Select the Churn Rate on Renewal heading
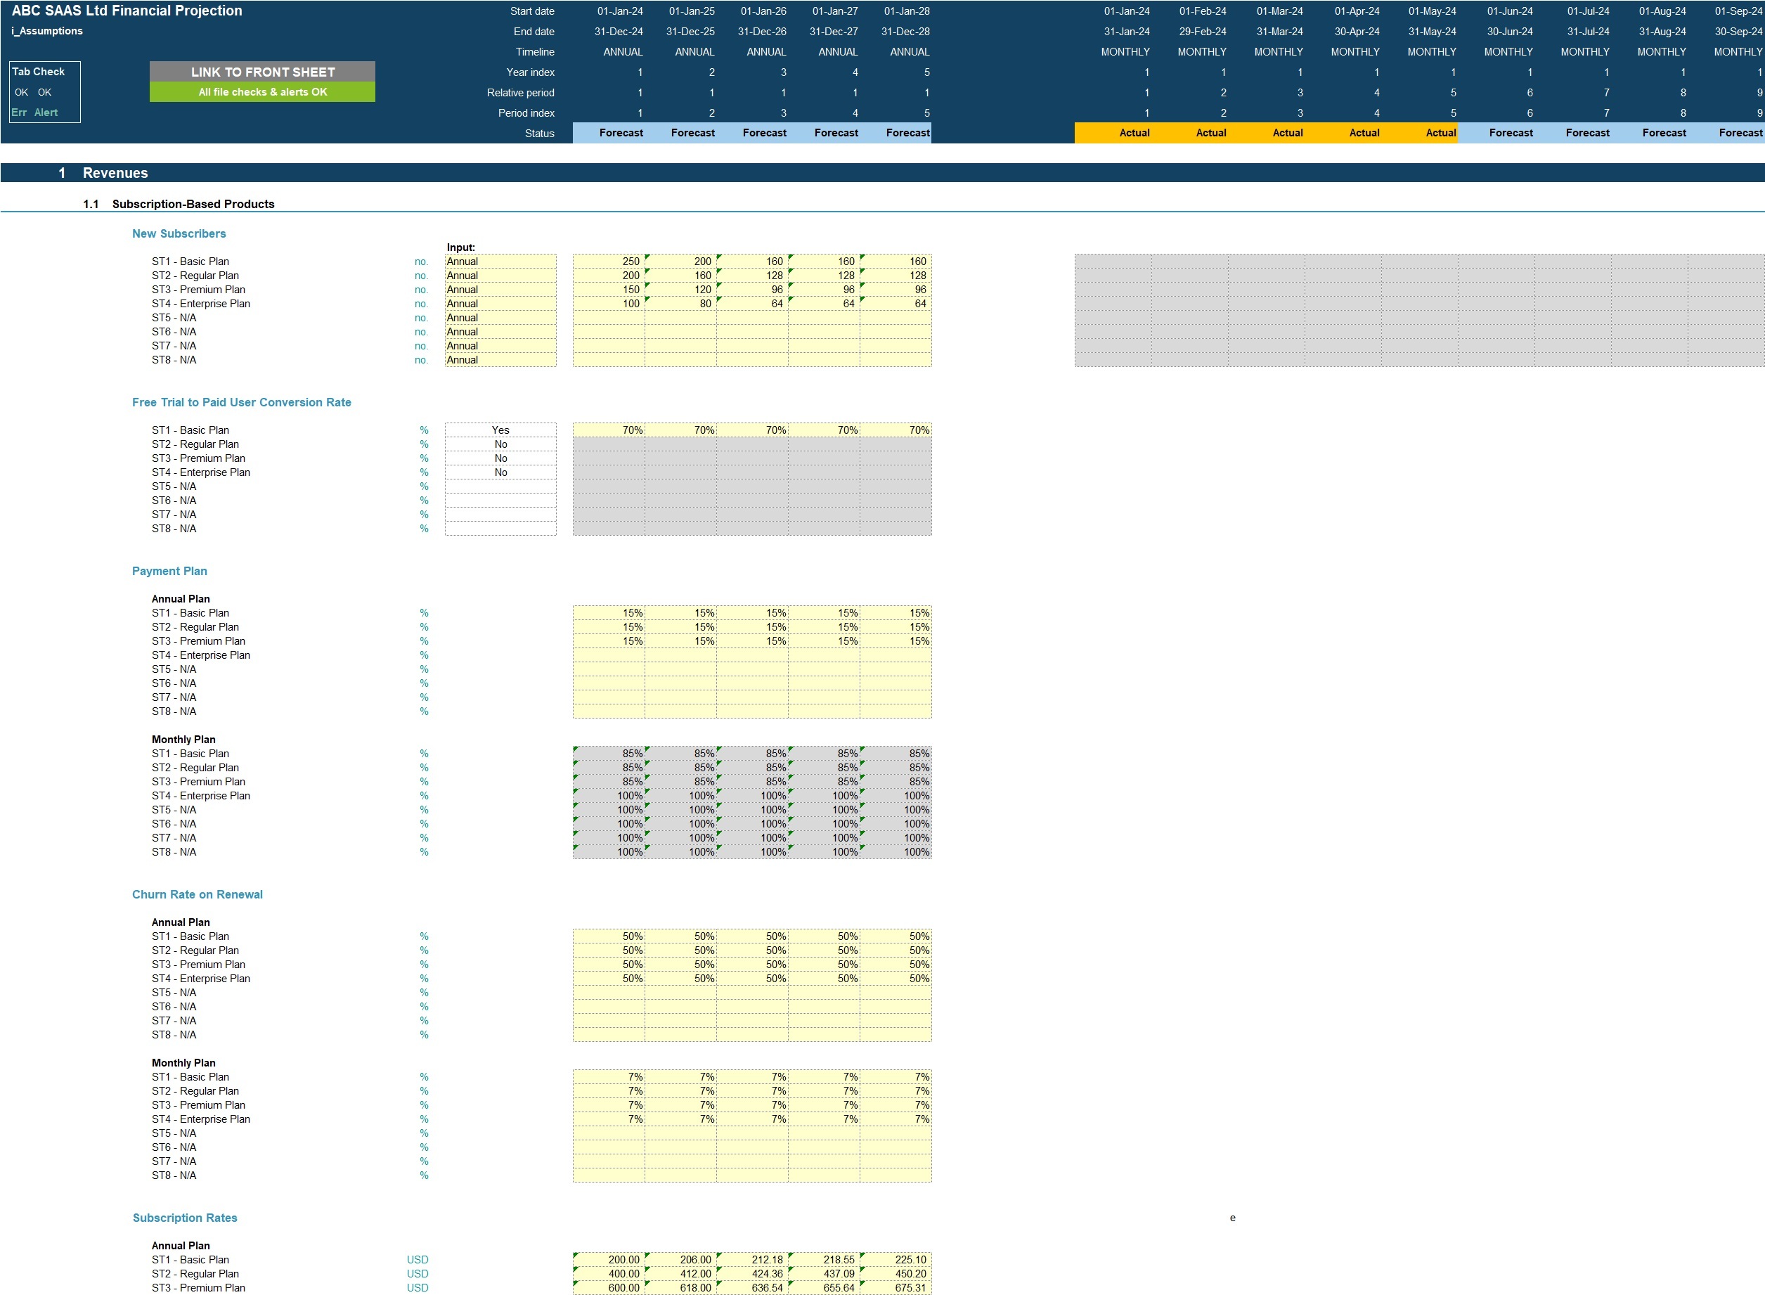Screen dimensions: 1765x1295 [x=198, y=894]
